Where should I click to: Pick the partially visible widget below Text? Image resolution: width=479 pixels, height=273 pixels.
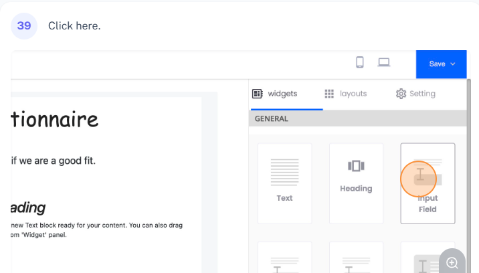click(x=284, y=258)
